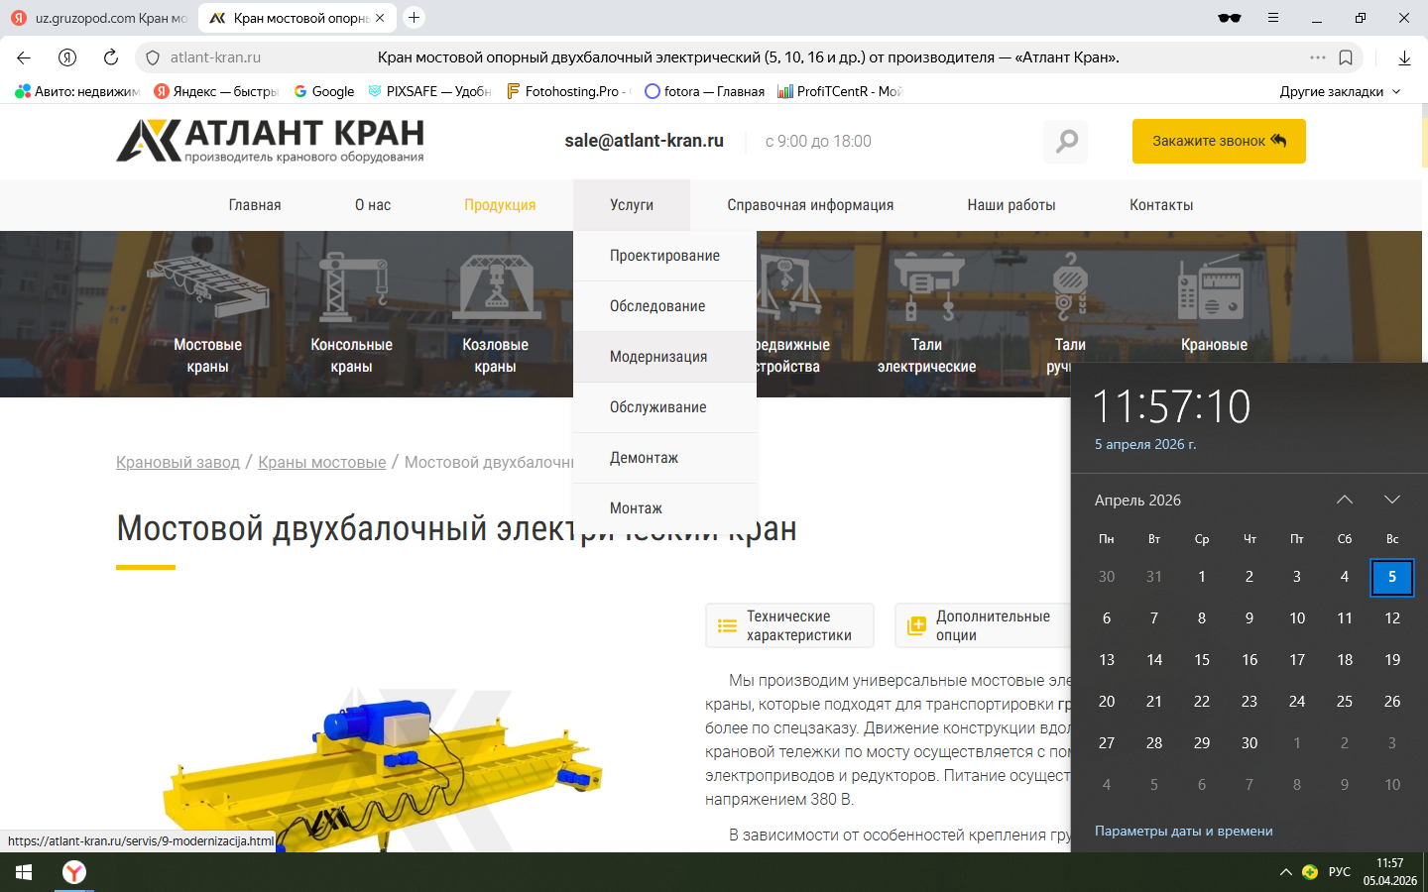Select Модернизация from Услуги menu

(x=658, y=357)
